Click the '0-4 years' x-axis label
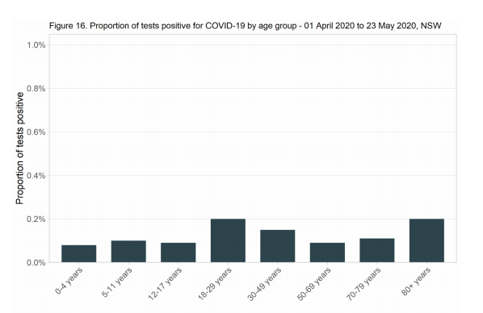Viewport: 483px width, 313px height. [69, 281]
